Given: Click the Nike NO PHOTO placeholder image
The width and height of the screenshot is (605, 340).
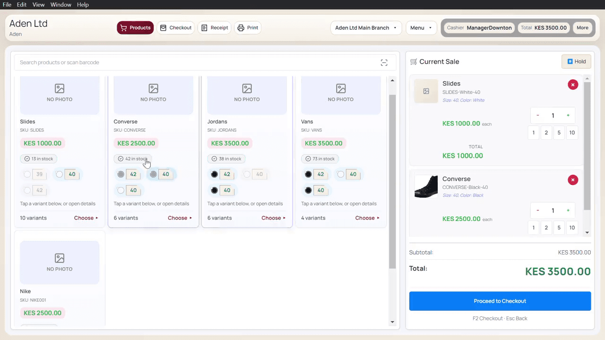Looking at the screenshot, I should coord(60,263).
